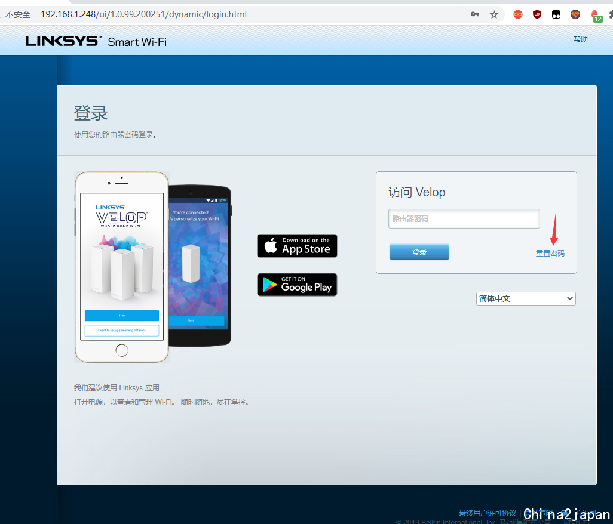The image size is (613, 524).
Task: Open the uBlock Origin shield extension
Action: point(537,14)
